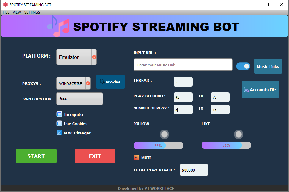Image resolution: width=289 pixels, height=192 pixels.
Task: Click the 81% Like progress bar
Action: coord(226,145)
